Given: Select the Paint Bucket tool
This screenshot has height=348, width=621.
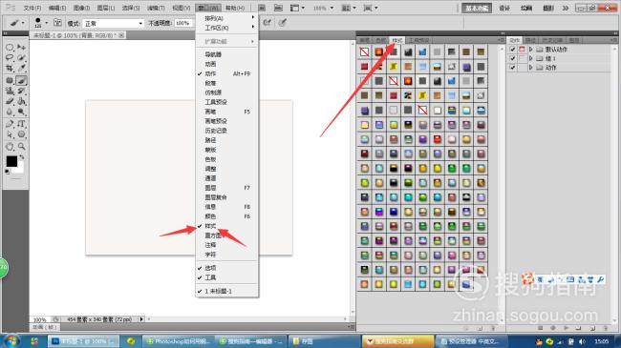Looking at the screenshot, I should (x=21, y=102).
